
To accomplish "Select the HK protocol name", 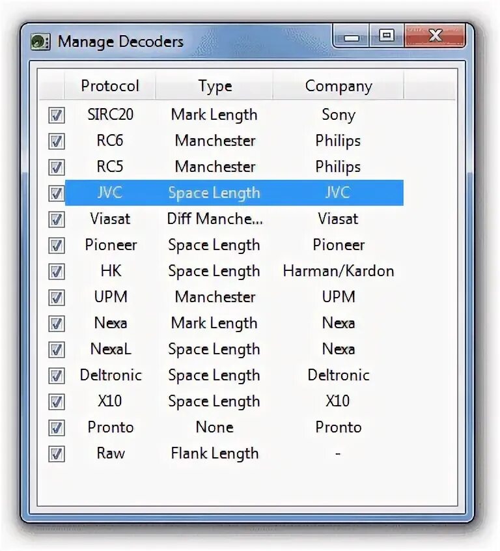I will [111, 271].
